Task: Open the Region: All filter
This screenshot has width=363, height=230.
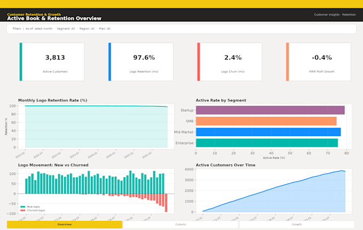Action: pyautogui.click(x=87, y=29)
